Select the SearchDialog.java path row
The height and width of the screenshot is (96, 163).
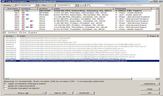[x=82, y=59]
